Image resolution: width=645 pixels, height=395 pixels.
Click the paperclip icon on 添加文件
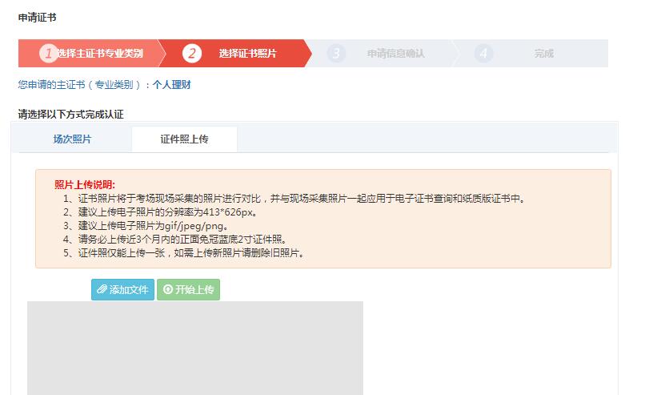(x=102, y=290)
